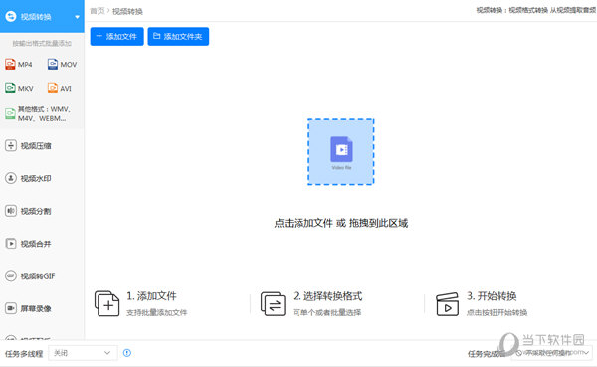
Task: Click the 可单个或者批量选择 hint text
Action: pyautogui.click(x=326, y=313)
